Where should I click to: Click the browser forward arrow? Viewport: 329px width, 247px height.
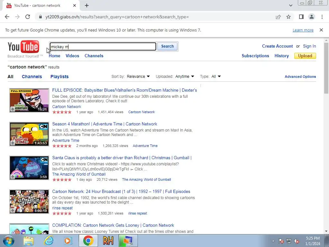coord(17,17)
